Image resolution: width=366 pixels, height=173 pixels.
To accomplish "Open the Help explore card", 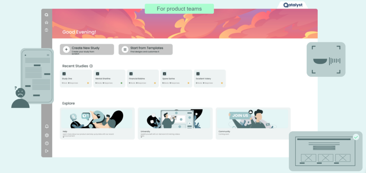I will coord(97,123).
